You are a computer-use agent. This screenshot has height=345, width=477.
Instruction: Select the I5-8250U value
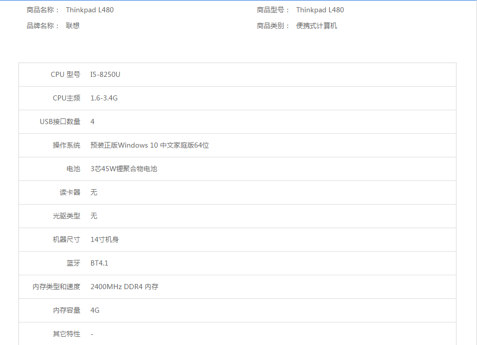(x=105, y=74)
